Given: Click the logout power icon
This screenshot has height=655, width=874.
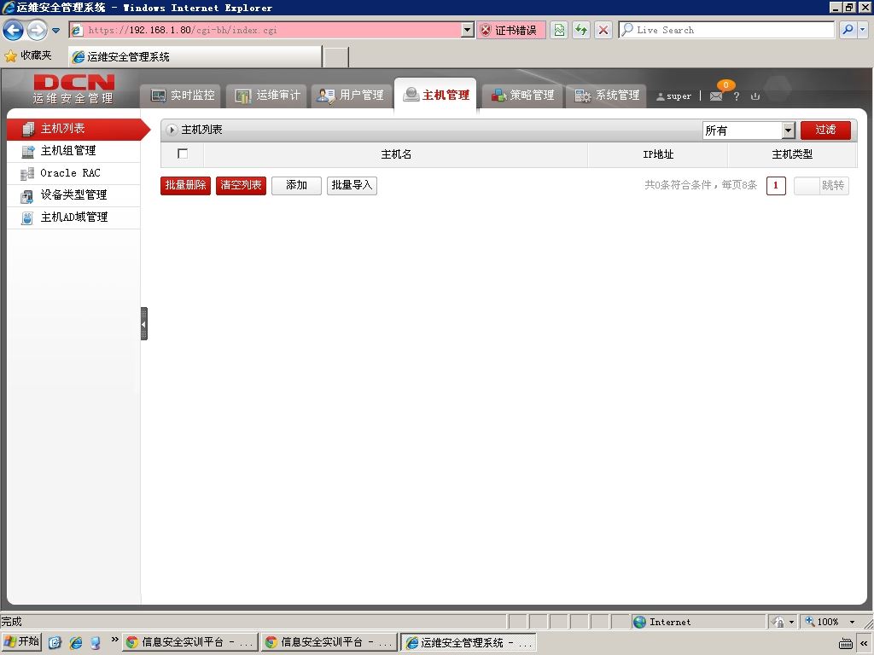Looking at the screenshot, I should (755, 96).
